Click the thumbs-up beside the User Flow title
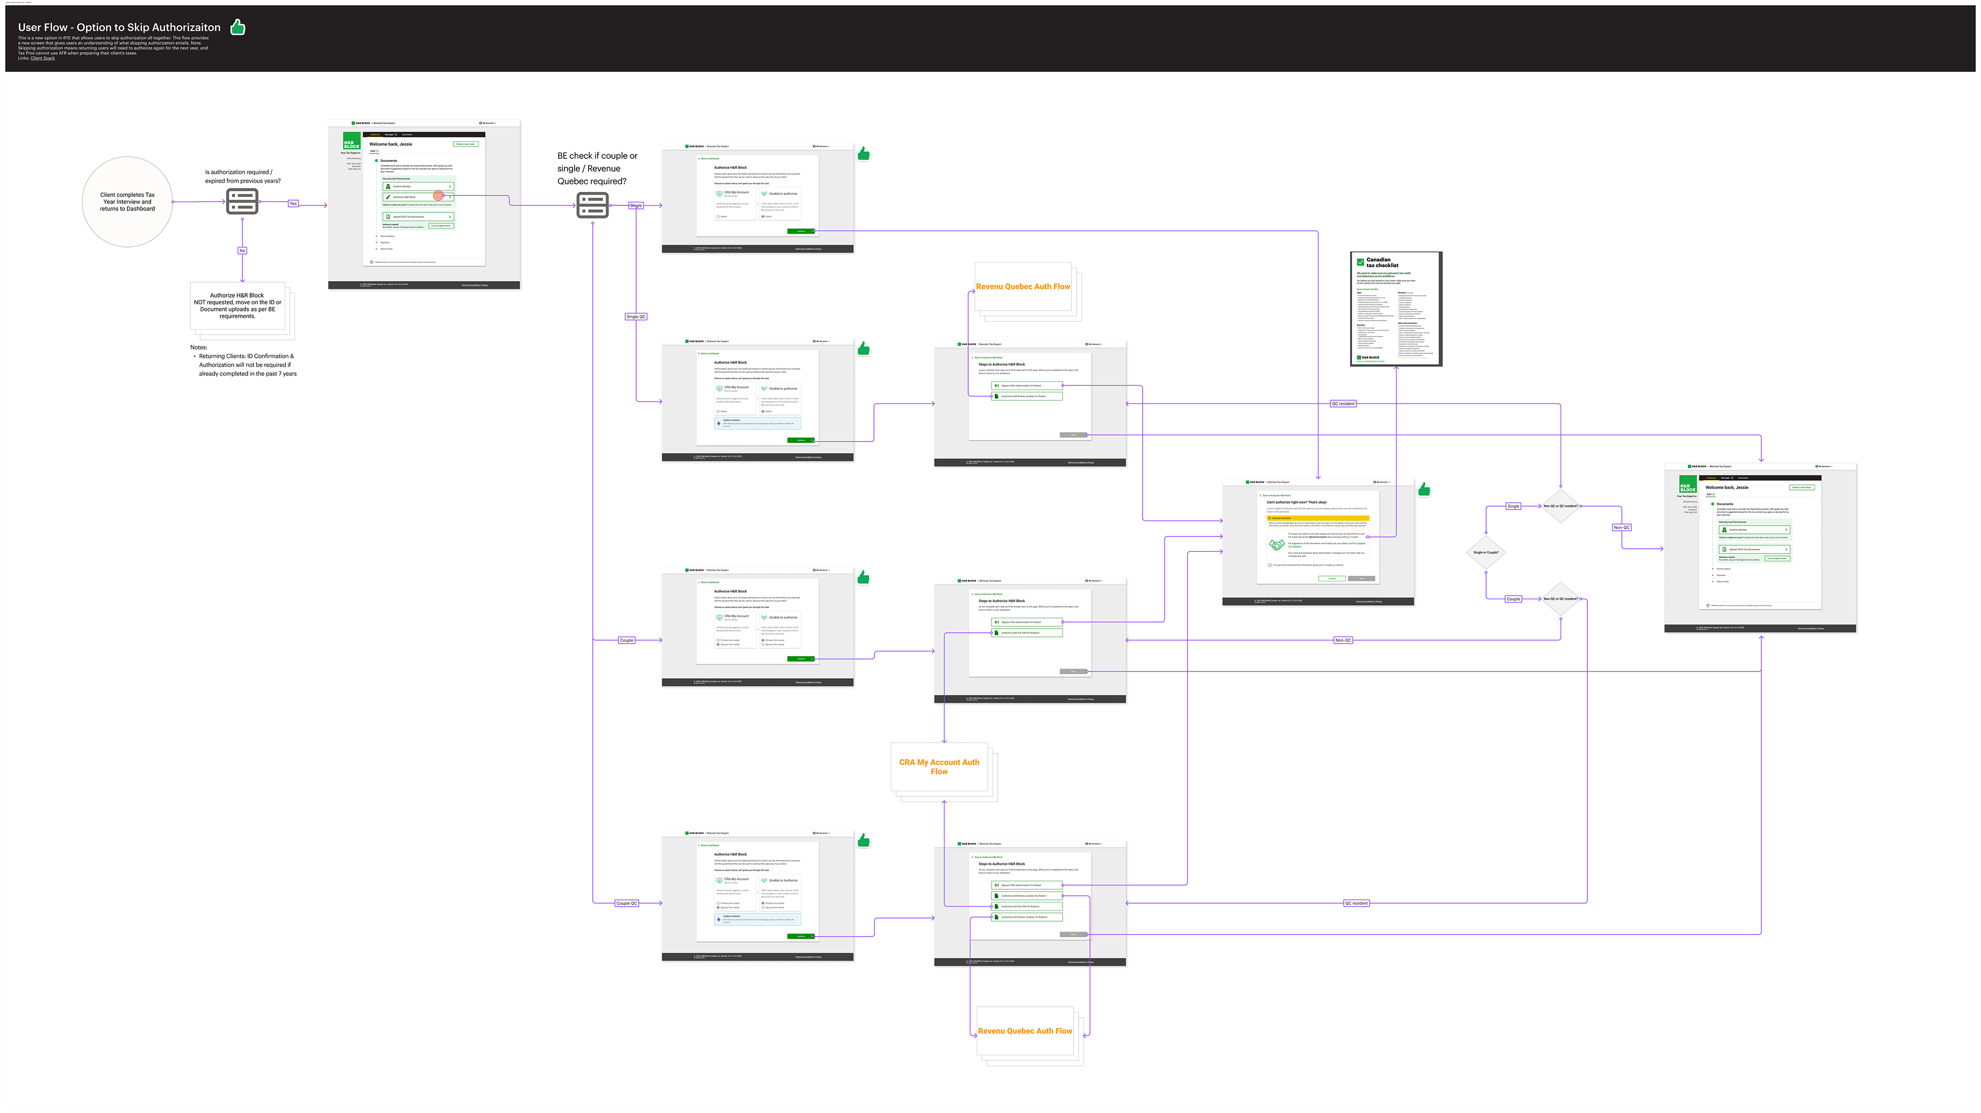 coord(238,28)
